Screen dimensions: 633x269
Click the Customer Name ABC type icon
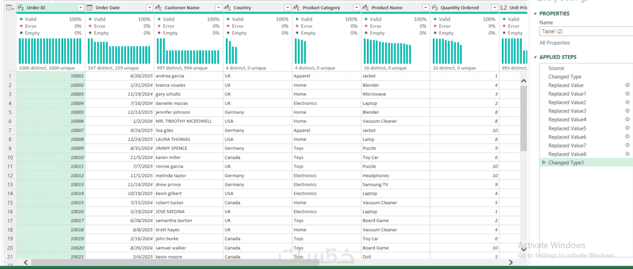pyautogui.click(x=159, y=7)
